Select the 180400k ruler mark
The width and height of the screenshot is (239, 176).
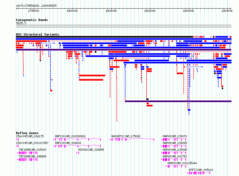pos(227,11)
